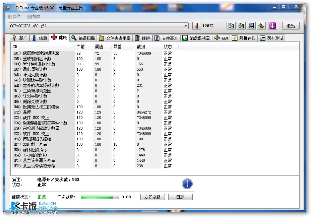
Task: Go to the 额外测试 tab
Action: pyautogui.click(x=271, y=38)
